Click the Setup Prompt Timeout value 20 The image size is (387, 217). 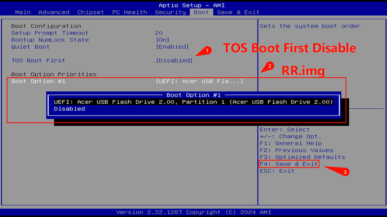159,33
